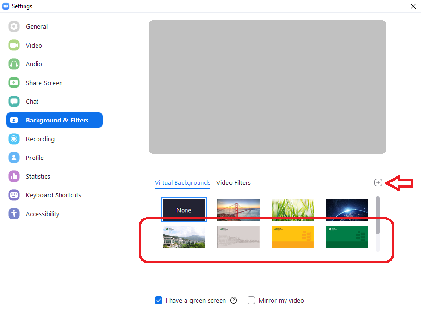Screen dimensions: 421x316
Task: Click the General gear icon
Action: click(14, 26)
